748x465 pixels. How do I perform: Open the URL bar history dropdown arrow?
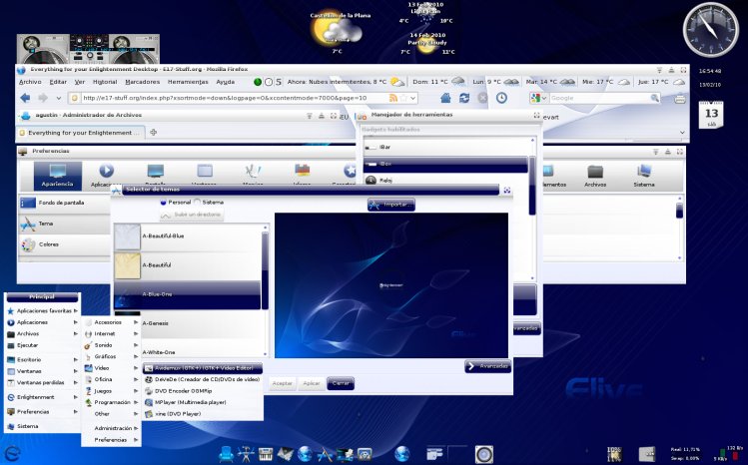point(413,98)
